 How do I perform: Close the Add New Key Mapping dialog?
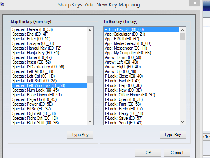click(x=195, y=3)
